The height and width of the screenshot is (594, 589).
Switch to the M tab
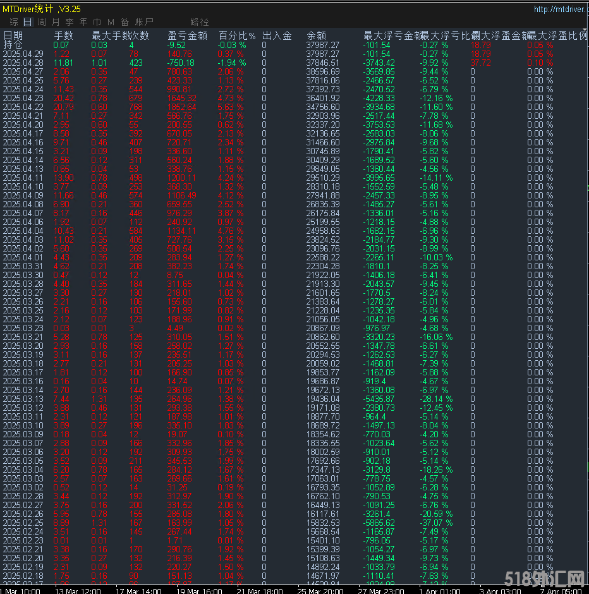click(111, 22)
